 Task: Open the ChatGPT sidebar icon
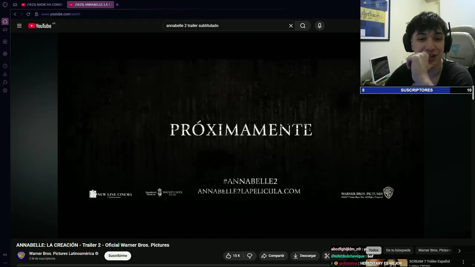point(5,54)
